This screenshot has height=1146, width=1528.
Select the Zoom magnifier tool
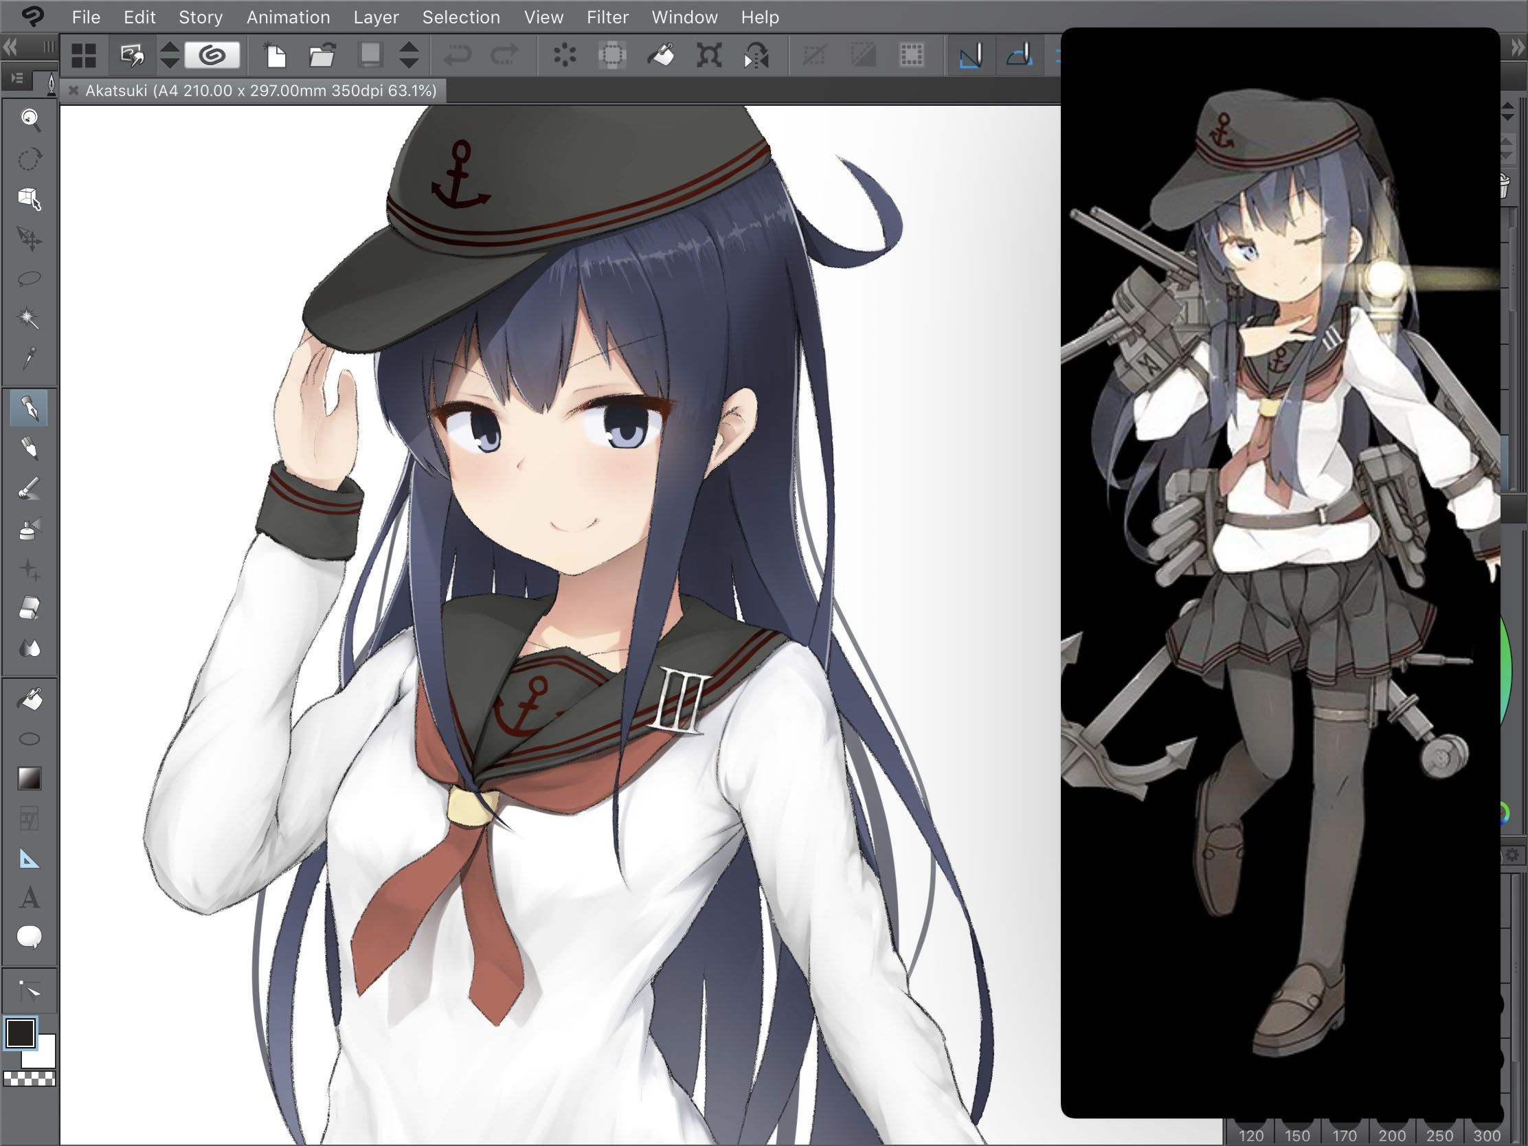pyautogui.click(x=29, y=120)
